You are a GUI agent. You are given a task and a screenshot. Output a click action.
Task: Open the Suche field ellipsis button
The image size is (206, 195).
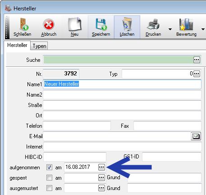click(x=197, y=60)
